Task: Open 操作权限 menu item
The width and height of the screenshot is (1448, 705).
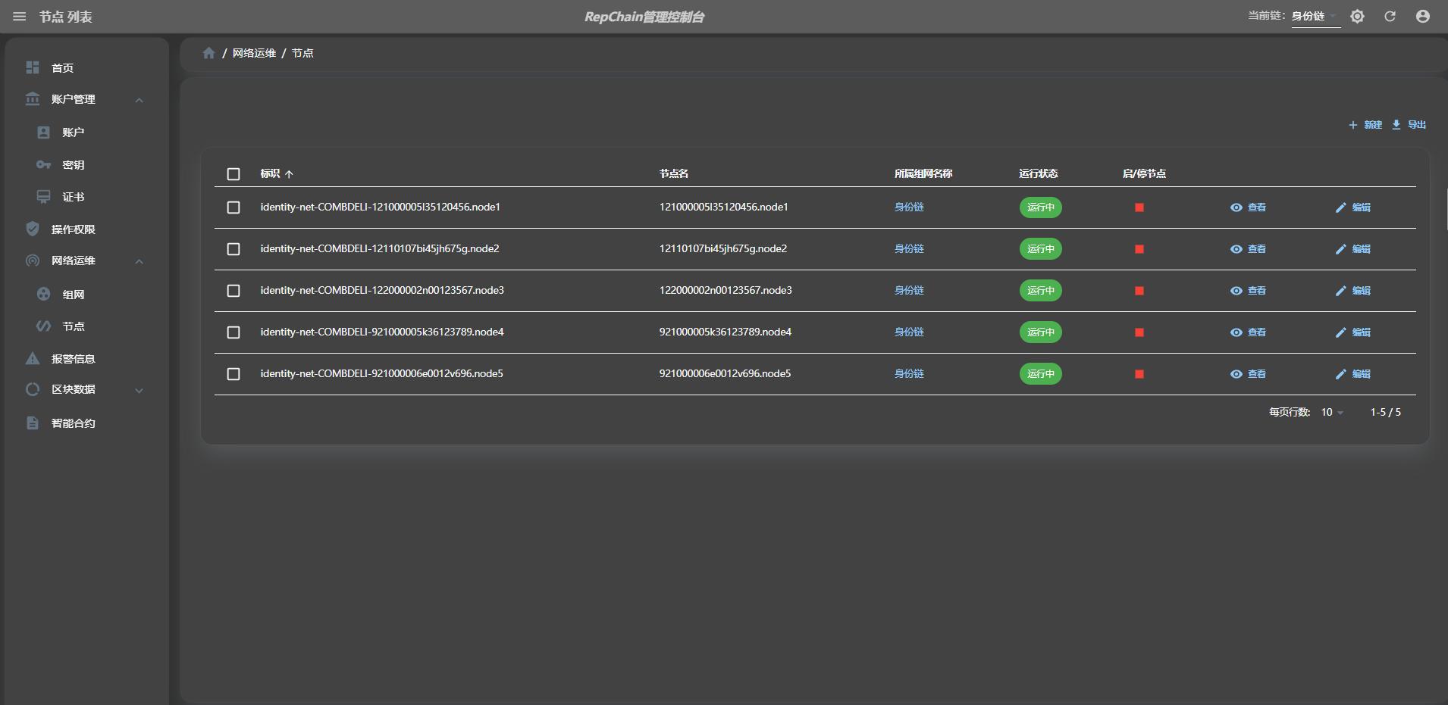Action: 74,229
